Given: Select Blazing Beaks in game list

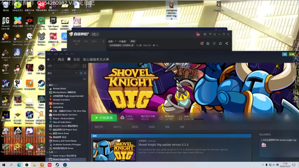Looking at the screenshot, I should click(x=64, y=92).
